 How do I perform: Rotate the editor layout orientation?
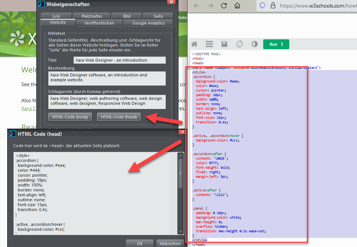(239, 44)
